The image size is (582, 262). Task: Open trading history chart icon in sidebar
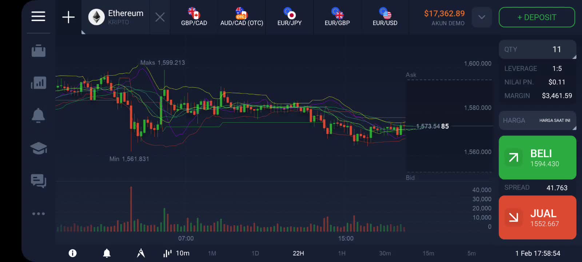(x=39, y=83)
